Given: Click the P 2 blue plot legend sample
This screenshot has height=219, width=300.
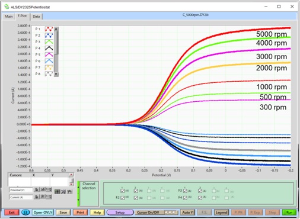Looking at the screenshot, I should 49,36.
